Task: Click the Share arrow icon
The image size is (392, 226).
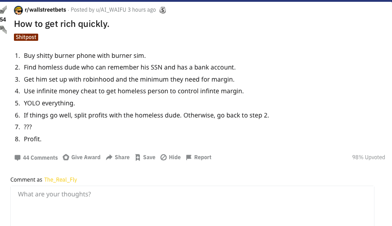Action: click(x=109, y=157)
